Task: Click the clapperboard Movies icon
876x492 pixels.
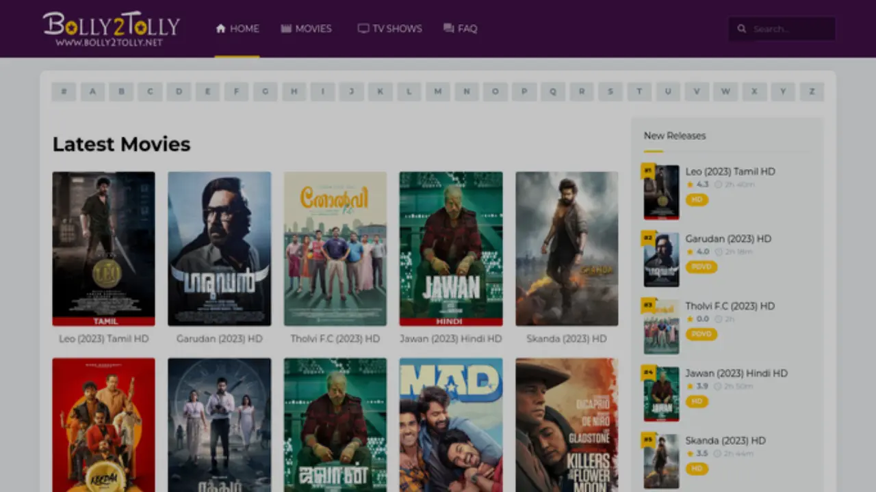Action: pyautogui.click(x=286, y=29)
